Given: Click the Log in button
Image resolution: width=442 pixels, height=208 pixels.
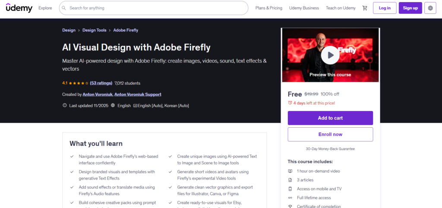Looking at the screenshot, I should 385,8.
